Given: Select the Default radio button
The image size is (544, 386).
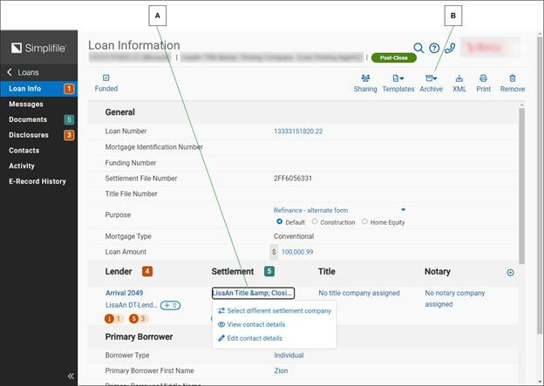Looking at the screenshot, I should 279,221.
